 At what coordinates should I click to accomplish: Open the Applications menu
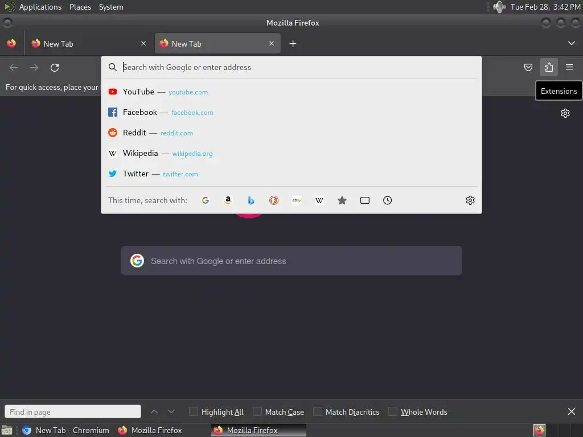pyautogui.click(x=40, y=7)
